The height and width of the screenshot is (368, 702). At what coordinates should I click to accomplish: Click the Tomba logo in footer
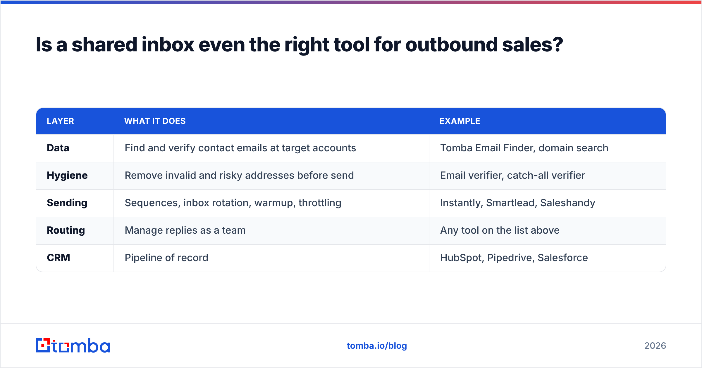point(73,346)
